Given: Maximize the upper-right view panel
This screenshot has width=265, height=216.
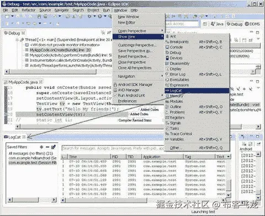Looking at the screenshot, I should tap(257, 33).
